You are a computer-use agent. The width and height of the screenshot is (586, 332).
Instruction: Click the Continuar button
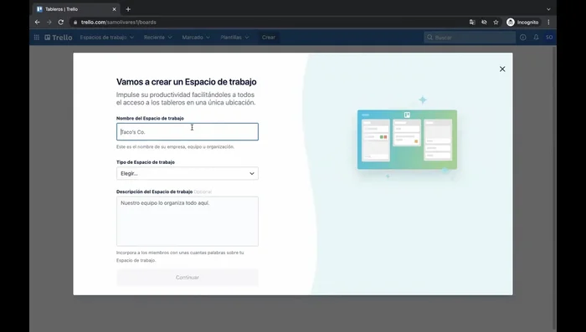[188, 278]
